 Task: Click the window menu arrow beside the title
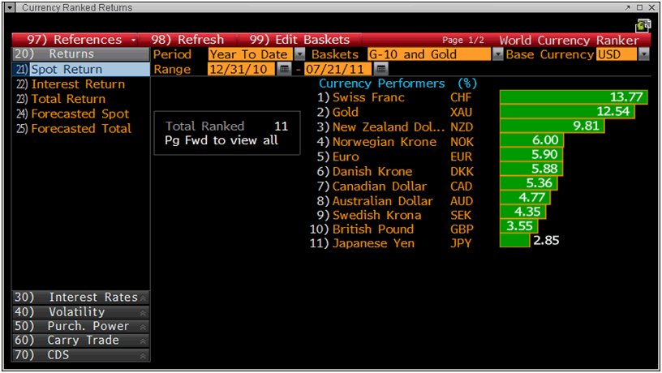click(11, 7)
